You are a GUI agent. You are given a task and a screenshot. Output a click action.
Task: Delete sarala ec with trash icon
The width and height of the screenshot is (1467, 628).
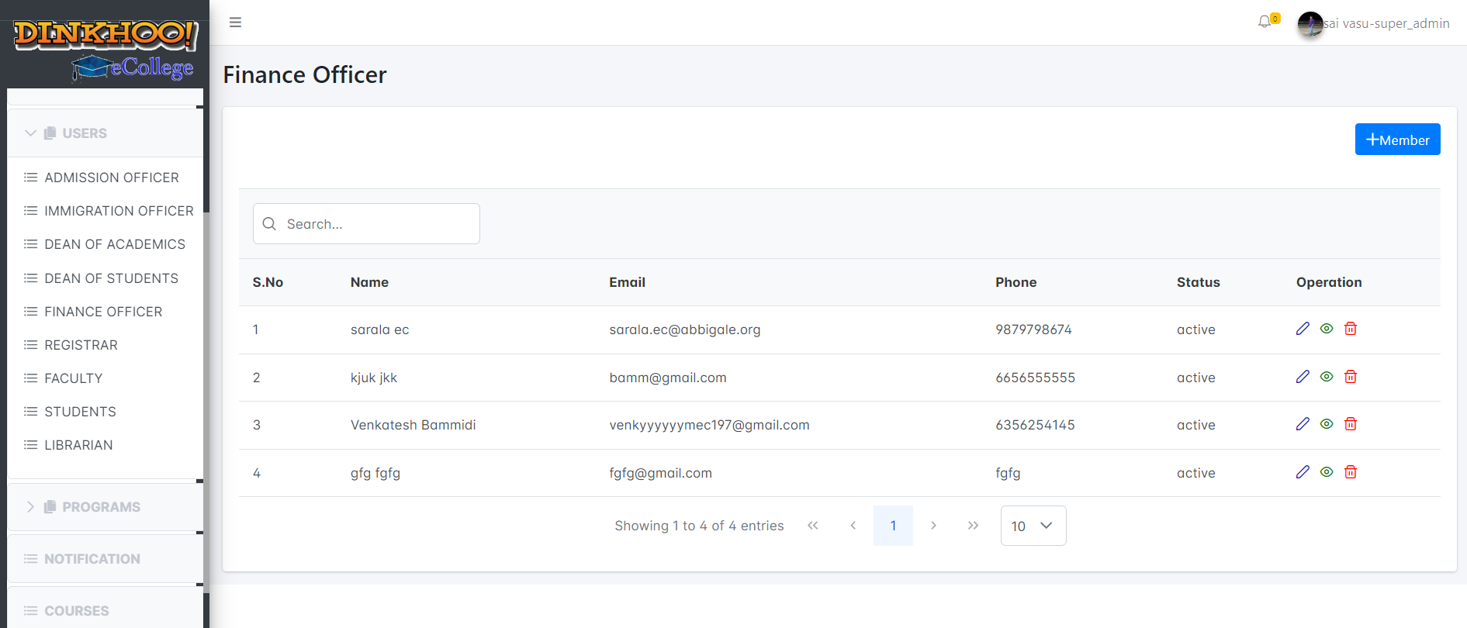1351,329
